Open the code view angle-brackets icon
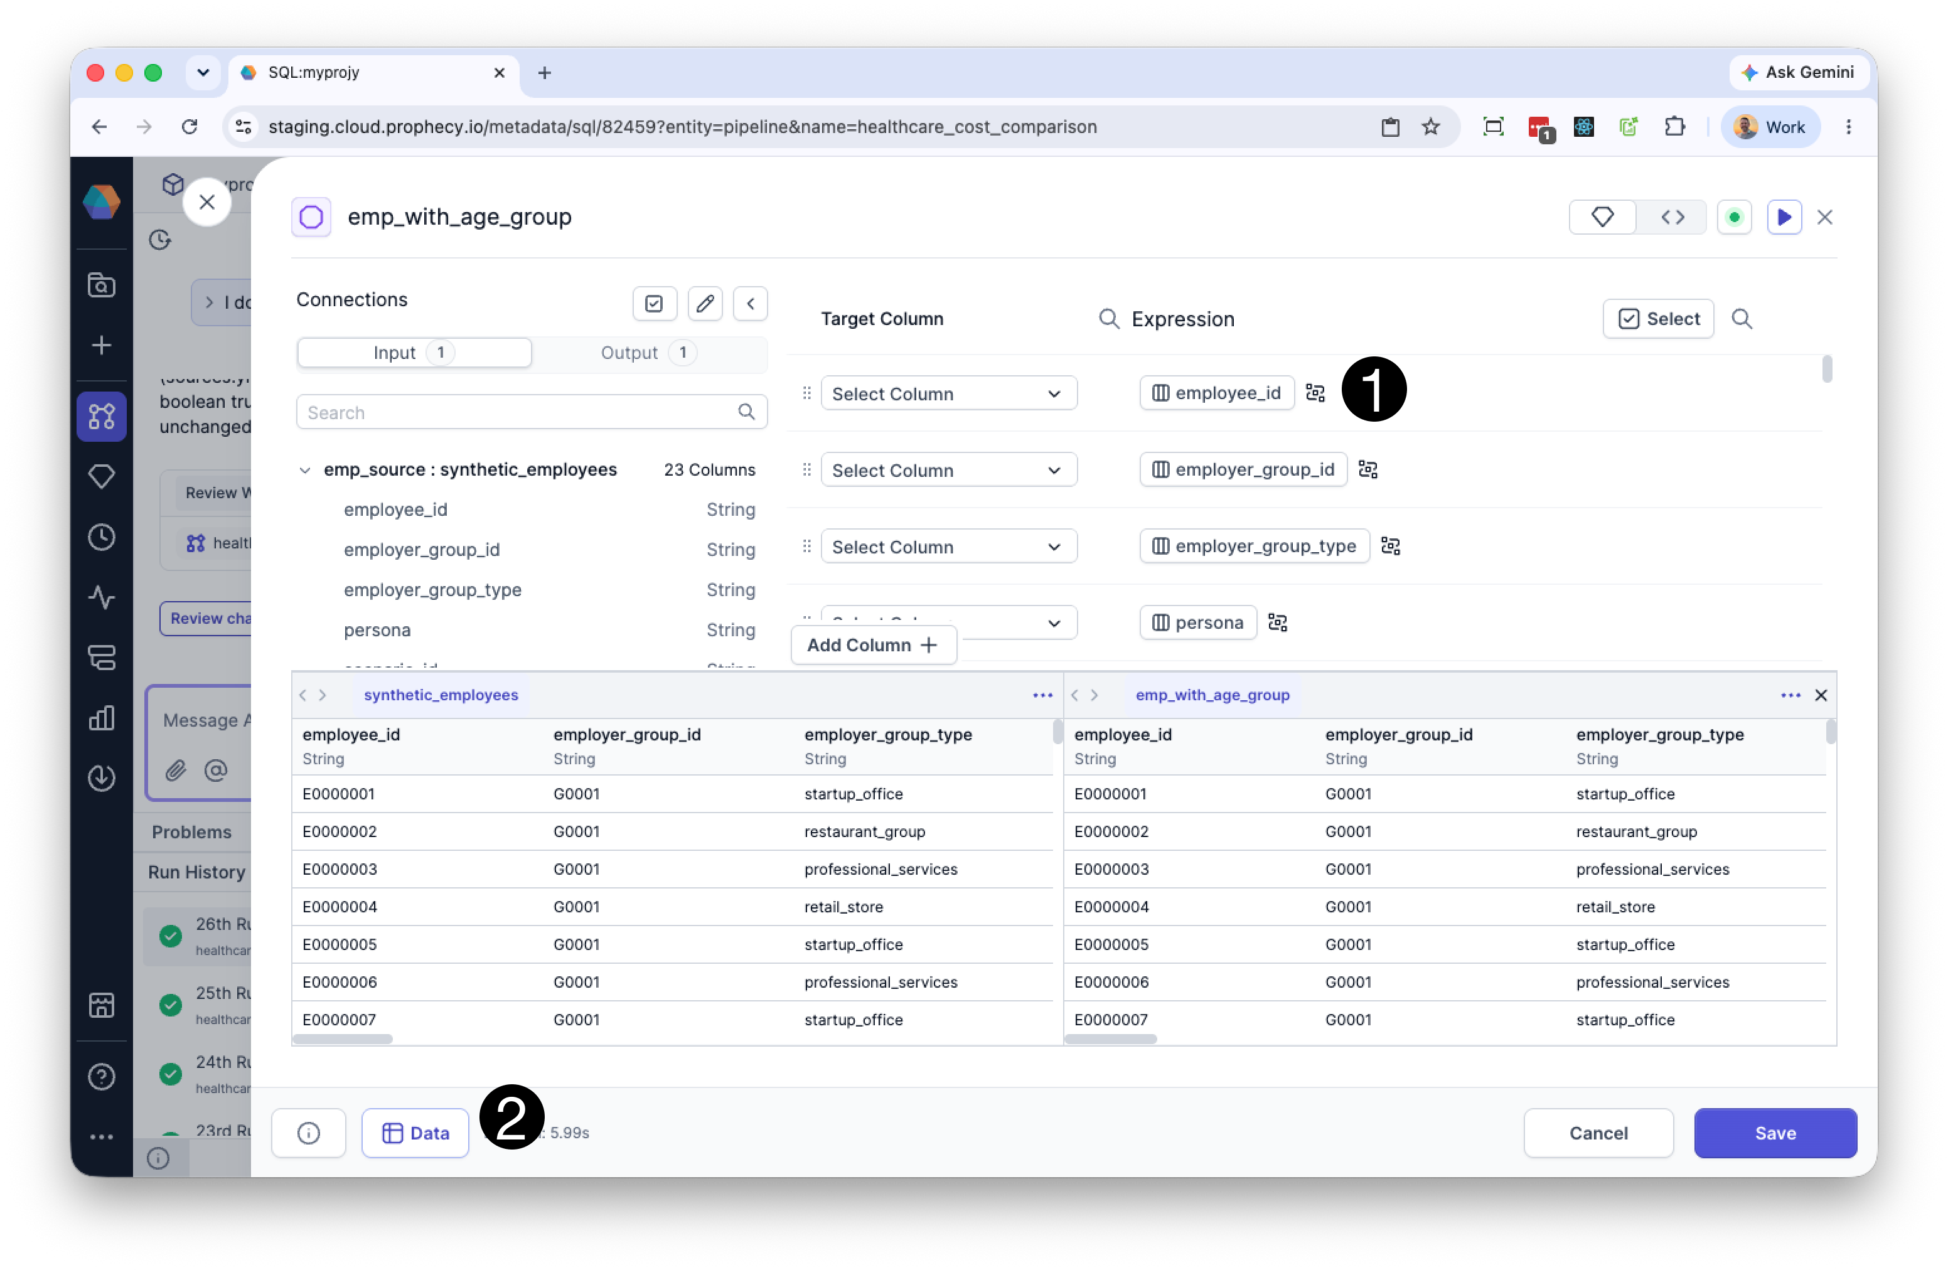Viewport: 1948px width, 1270px height. (x=1671, y=217)
